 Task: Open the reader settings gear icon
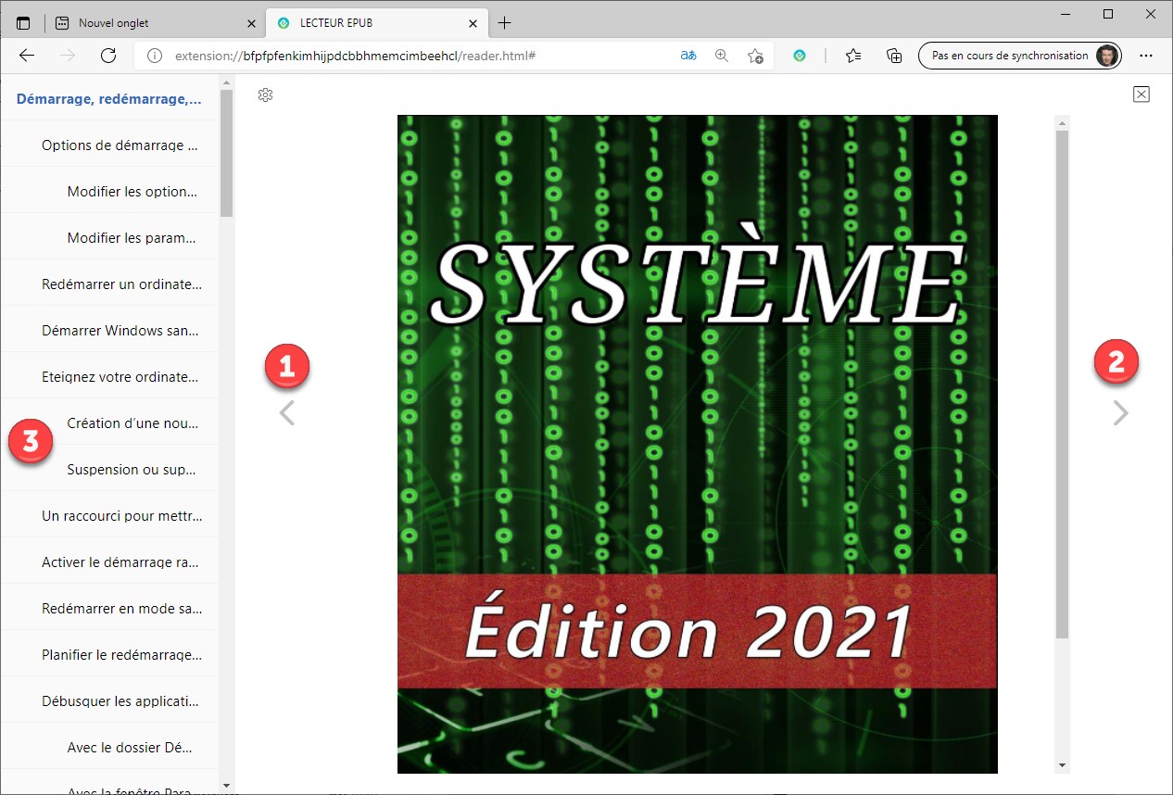pos(265,95)
